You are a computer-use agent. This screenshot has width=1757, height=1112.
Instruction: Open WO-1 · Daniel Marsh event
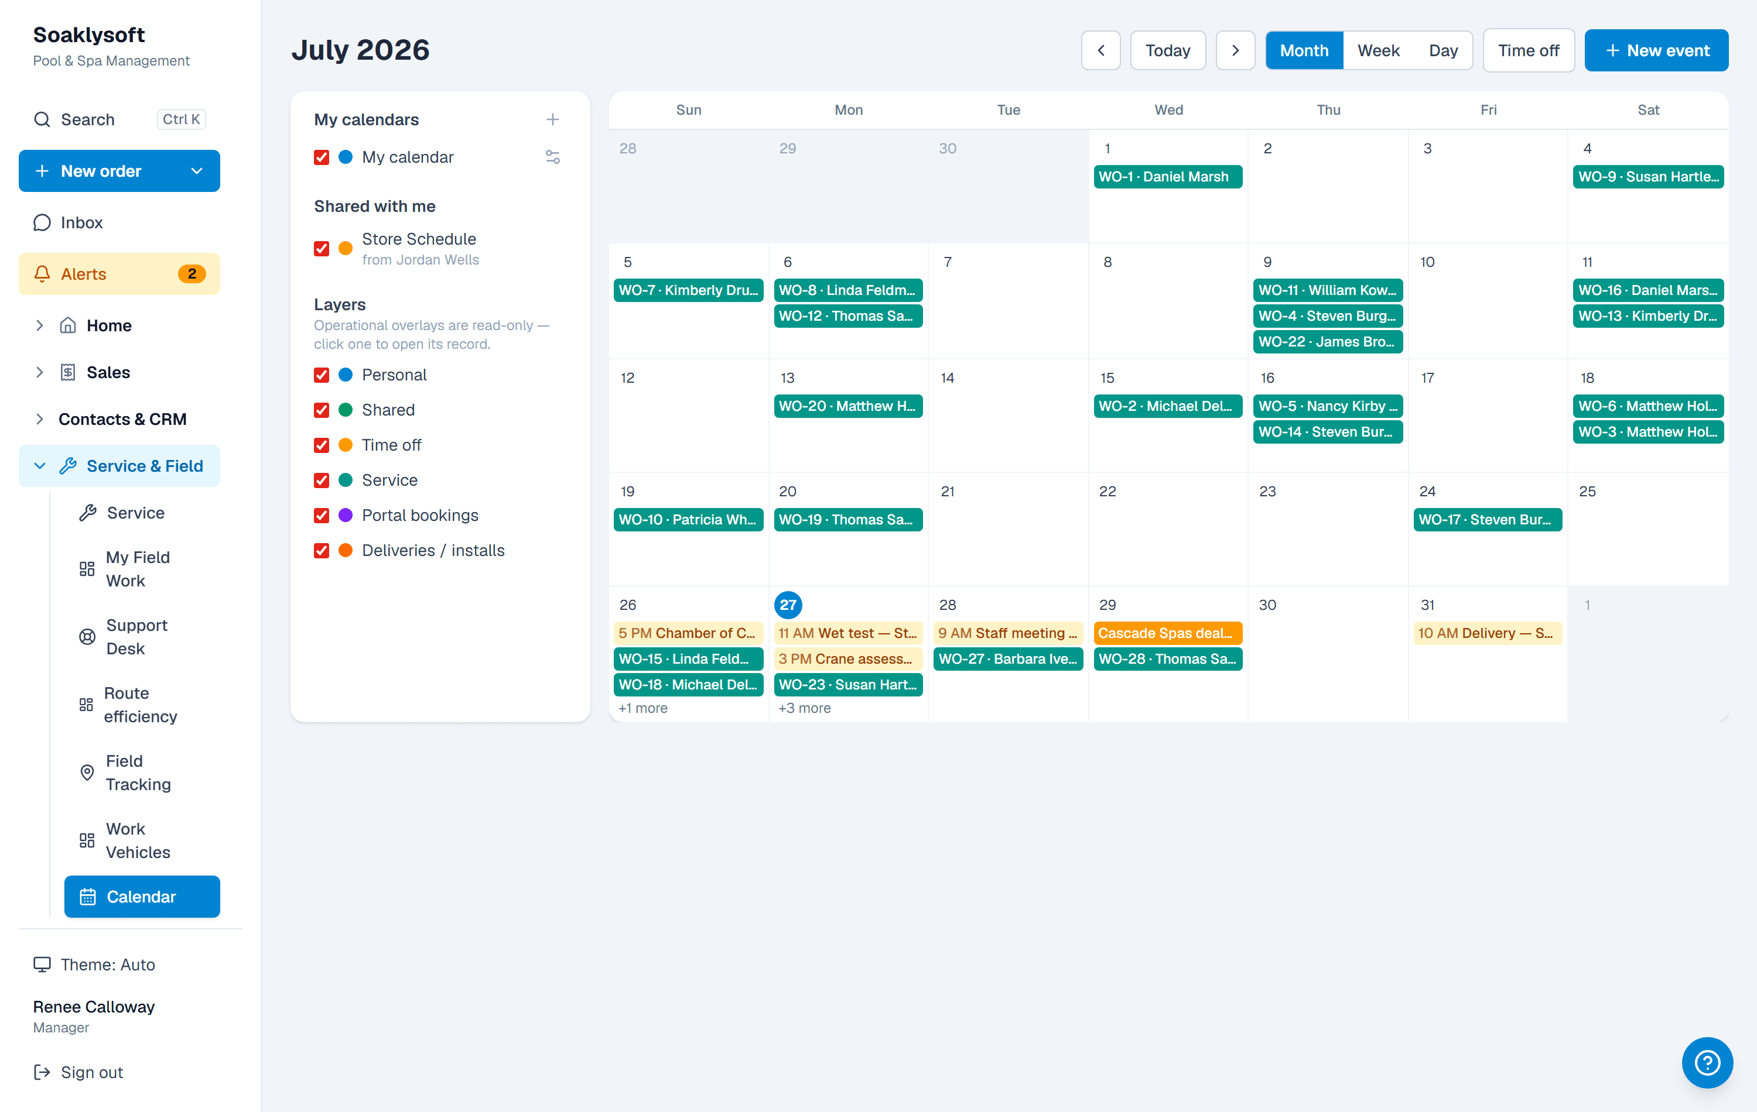pos(1167,177)
